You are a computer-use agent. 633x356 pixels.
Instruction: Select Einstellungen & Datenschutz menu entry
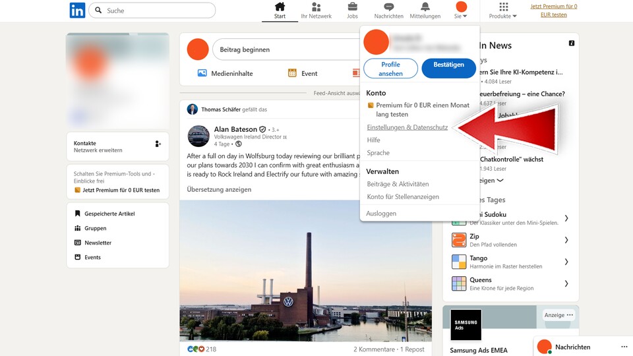(407, 127)
